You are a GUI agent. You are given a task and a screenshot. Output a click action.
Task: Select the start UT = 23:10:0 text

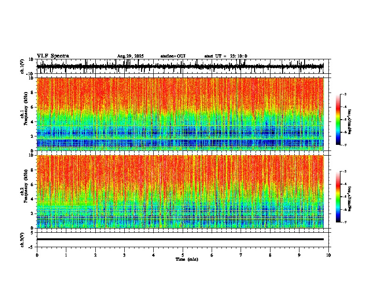point(226,56)
